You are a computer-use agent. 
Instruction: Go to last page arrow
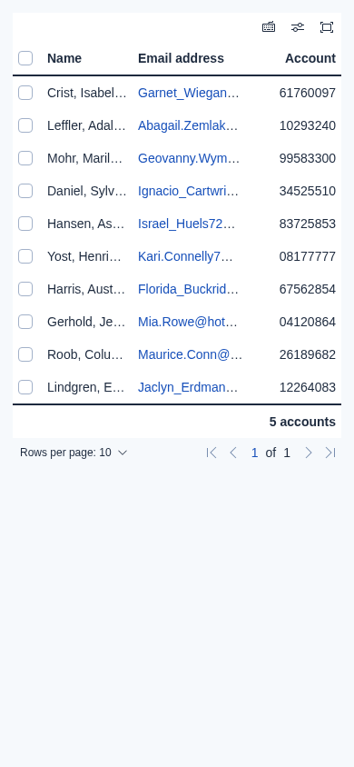[330, 453]
